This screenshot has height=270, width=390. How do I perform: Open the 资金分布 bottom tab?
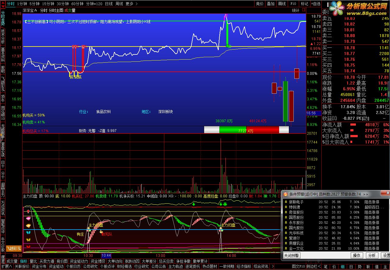tap(39, 267)
